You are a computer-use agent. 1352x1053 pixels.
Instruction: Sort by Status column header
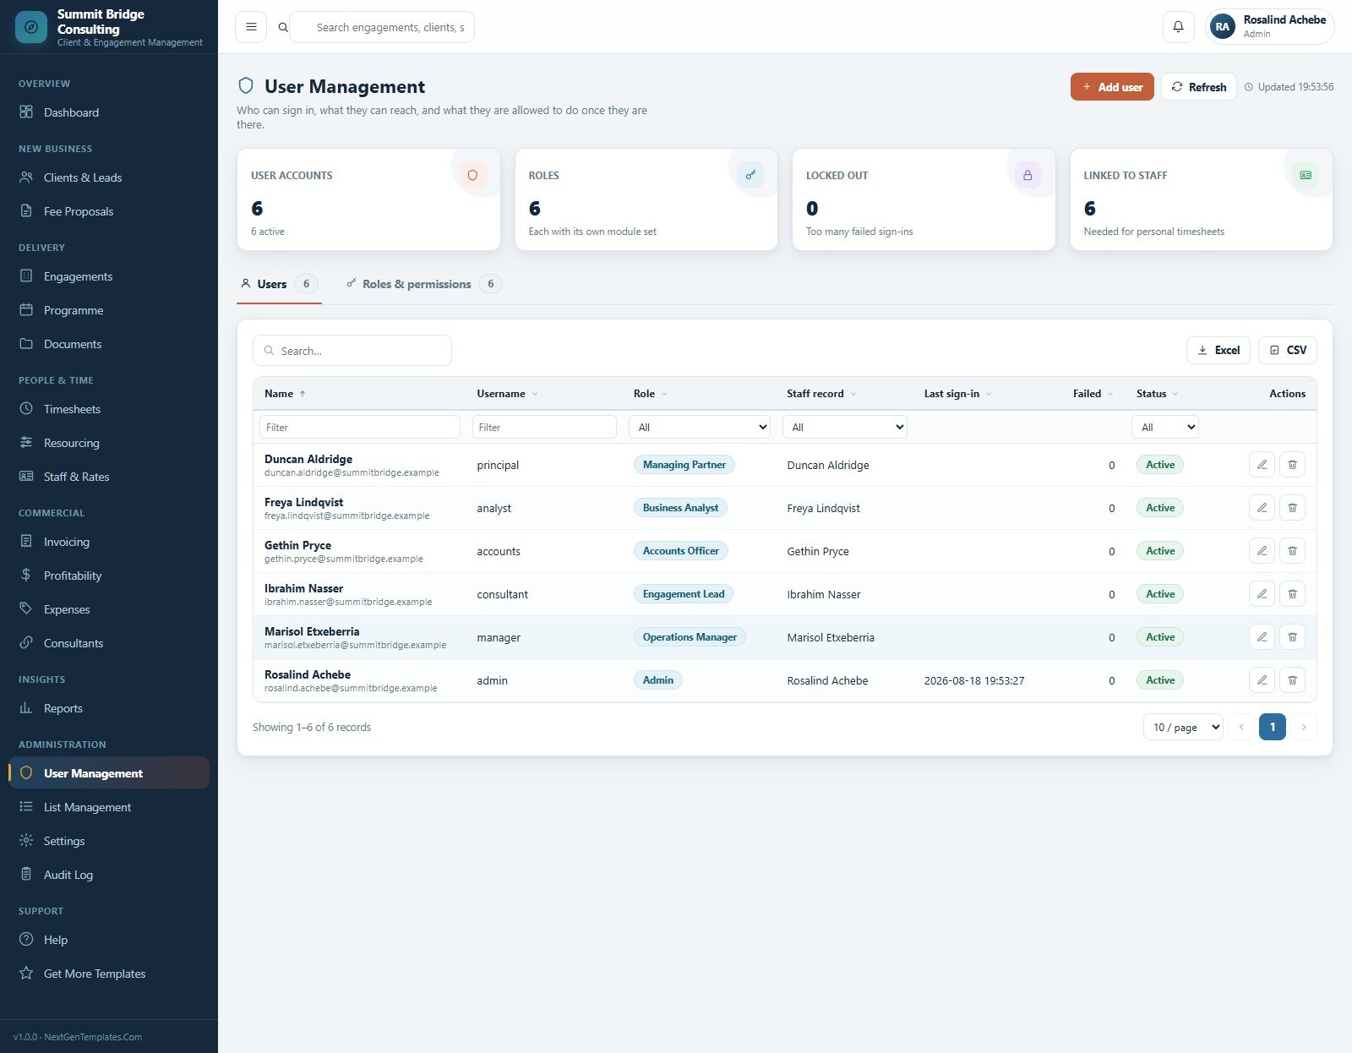click(1157, 394)
